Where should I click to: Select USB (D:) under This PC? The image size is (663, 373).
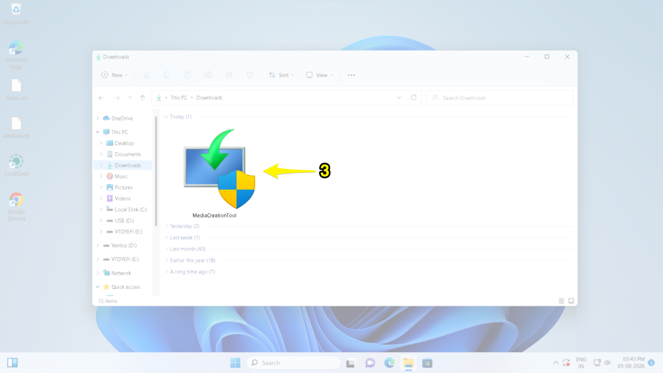[120, 220]
